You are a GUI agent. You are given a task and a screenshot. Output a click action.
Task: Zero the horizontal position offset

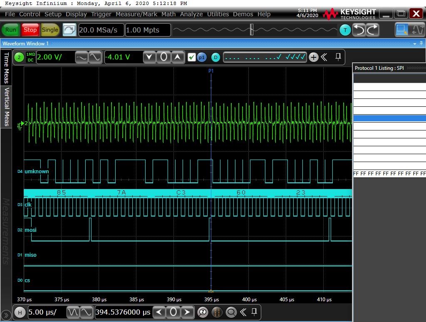pyautogui.click(x=173, y=312)
